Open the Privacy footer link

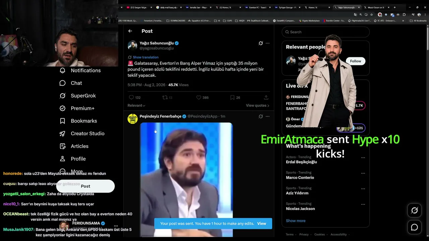304,235
